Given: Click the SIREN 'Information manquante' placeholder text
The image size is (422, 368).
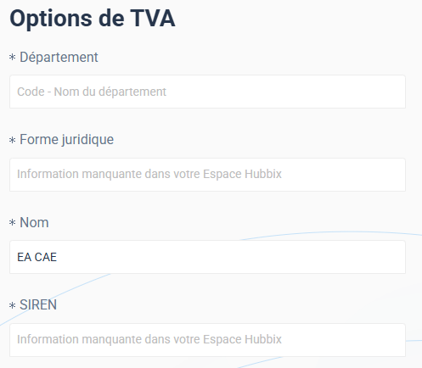Looking at the screenshot, I should [149, 339].
